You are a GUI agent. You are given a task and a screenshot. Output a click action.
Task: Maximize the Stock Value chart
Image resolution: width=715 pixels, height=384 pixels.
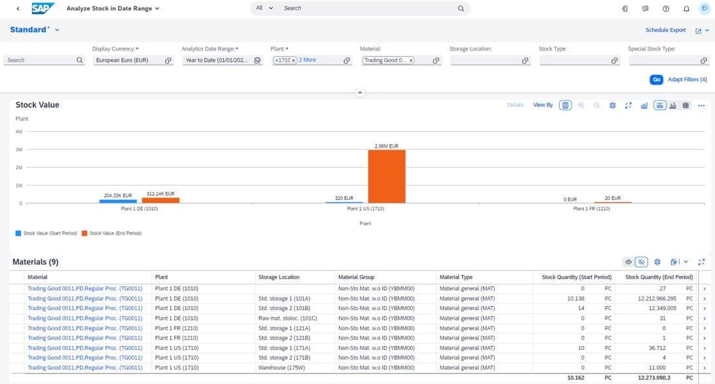click(x=628, y=106)
